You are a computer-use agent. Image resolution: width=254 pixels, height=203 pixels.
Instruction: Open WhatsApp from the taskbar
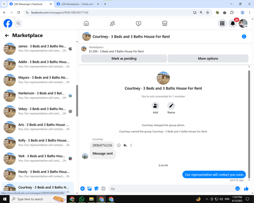coord(82,199)
